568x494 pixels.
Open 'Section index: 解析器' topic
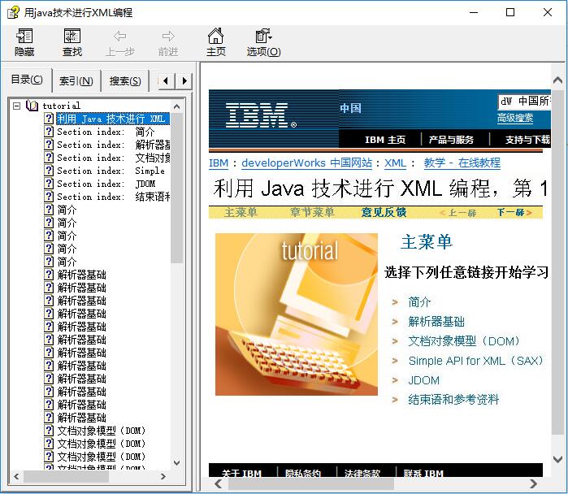click(x=114, y=145)
